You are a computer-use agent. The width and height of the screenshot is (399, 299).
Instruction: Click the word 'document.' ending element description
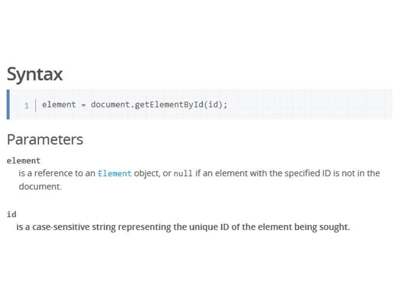[x=40, y=186]
